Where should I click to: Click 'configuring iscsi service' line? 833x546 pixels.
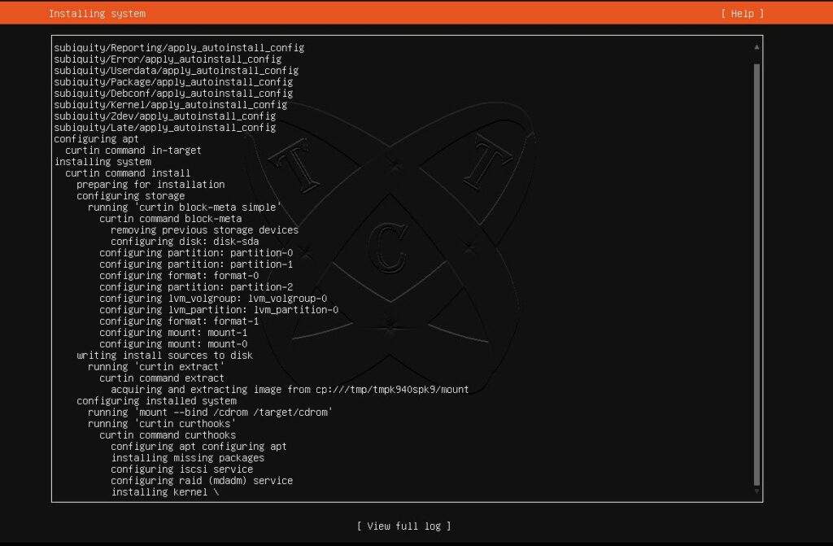[x=181, y=470]
